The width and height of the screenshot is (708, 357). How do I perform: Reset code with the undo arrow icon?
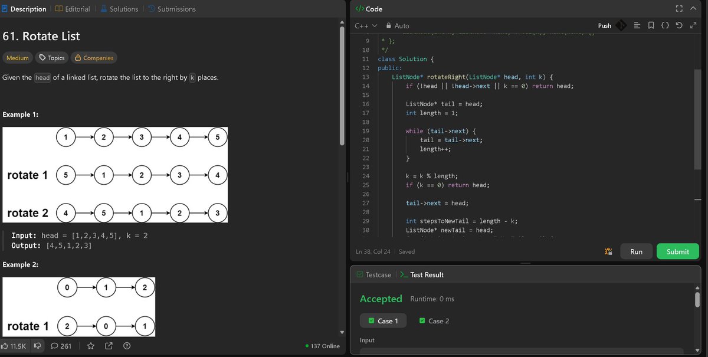[679, 25]
